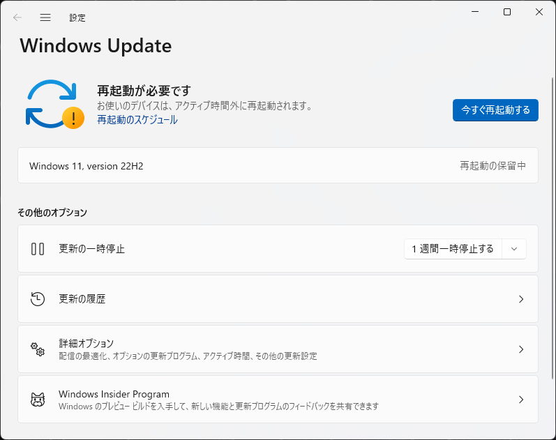
Task: Click the back arrow in the title bar
Action: point(17,17)
